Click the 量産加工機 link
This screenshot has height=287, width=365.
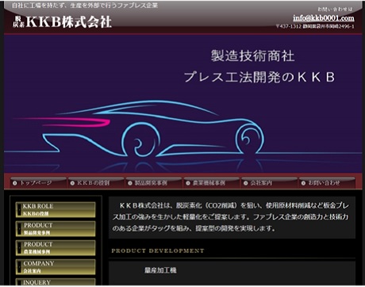coord(160,270)
